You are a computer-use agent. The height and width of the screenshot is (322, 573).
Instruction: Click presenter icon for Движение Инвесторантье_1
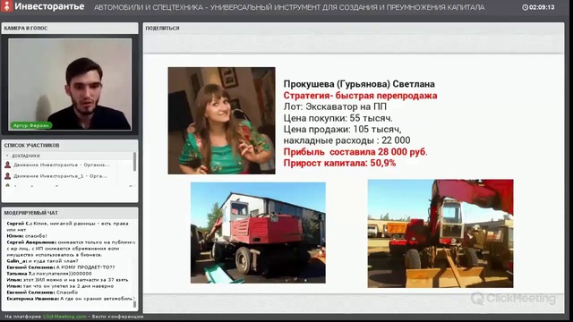point(8,176)
